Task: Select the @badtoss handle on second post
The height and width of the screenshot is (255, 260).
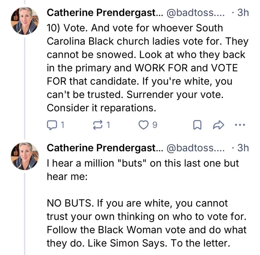Action: click(x=195, y=148)
